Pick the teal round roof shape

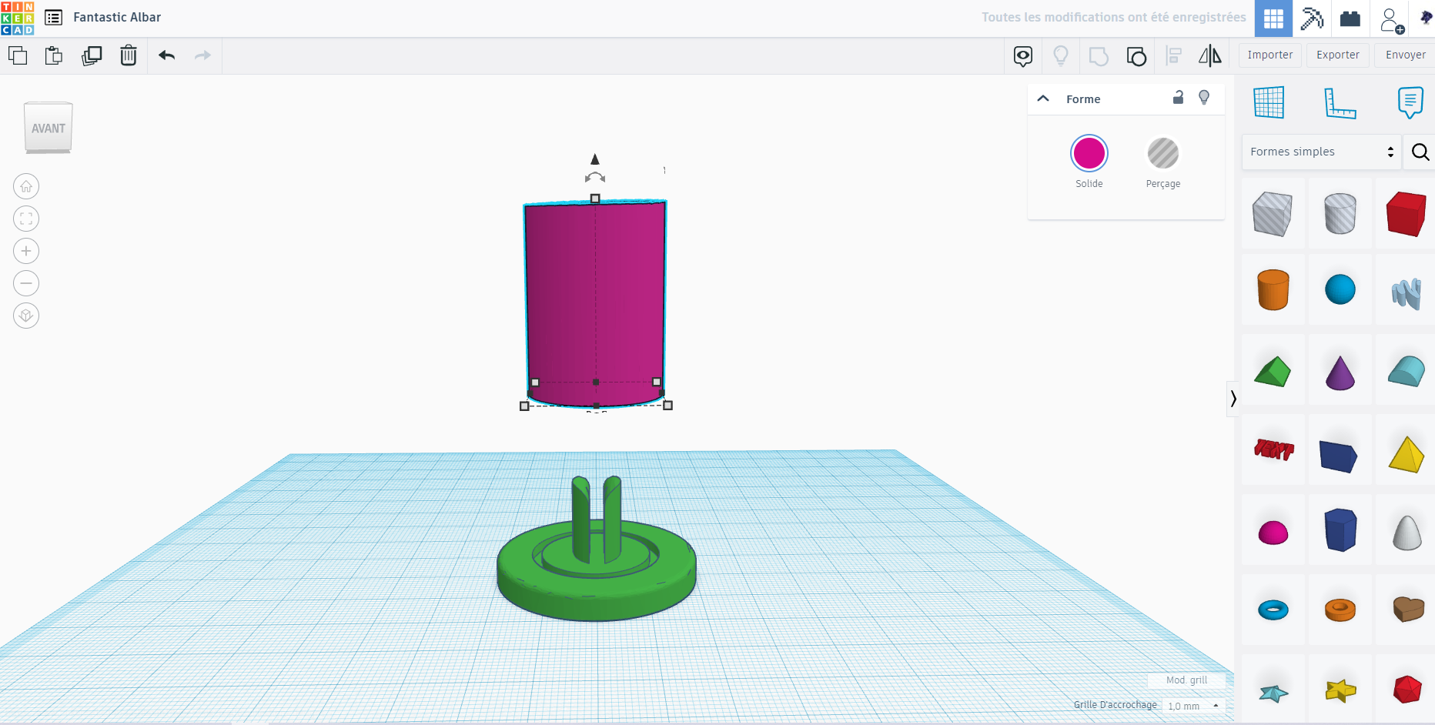point(1407,371)
